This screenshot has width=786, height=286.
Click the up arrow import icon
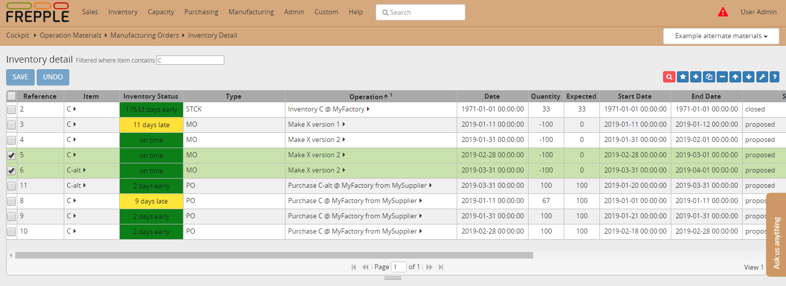point(735,77)
